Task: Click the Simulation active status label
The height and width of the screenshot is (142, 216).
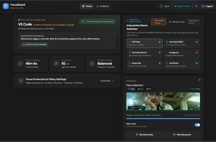Action: point(193,22)
